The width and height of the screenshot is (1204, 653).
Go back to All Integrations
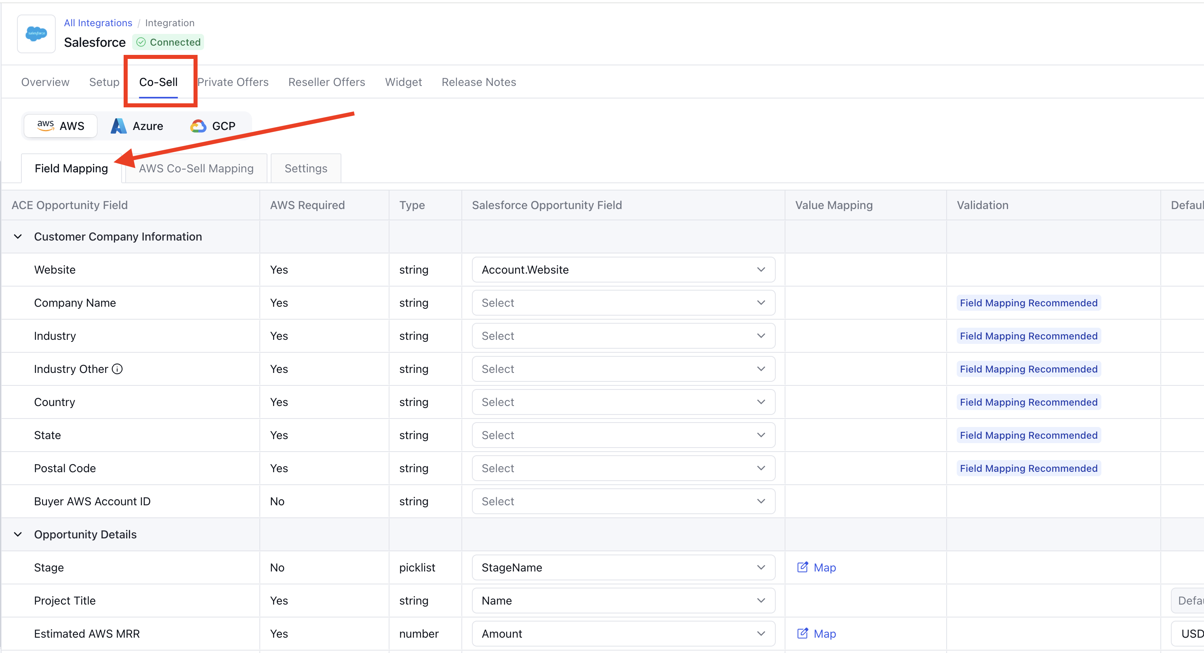(98, 23)
